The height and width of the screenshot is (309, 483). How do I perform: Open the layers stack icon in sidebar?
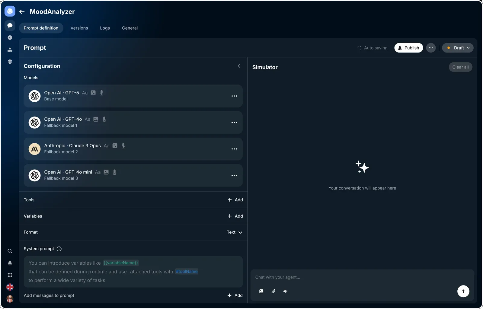click(x=10, y=62)
